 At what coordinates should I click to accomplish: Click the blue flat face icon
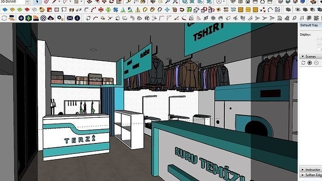(5, 10)
